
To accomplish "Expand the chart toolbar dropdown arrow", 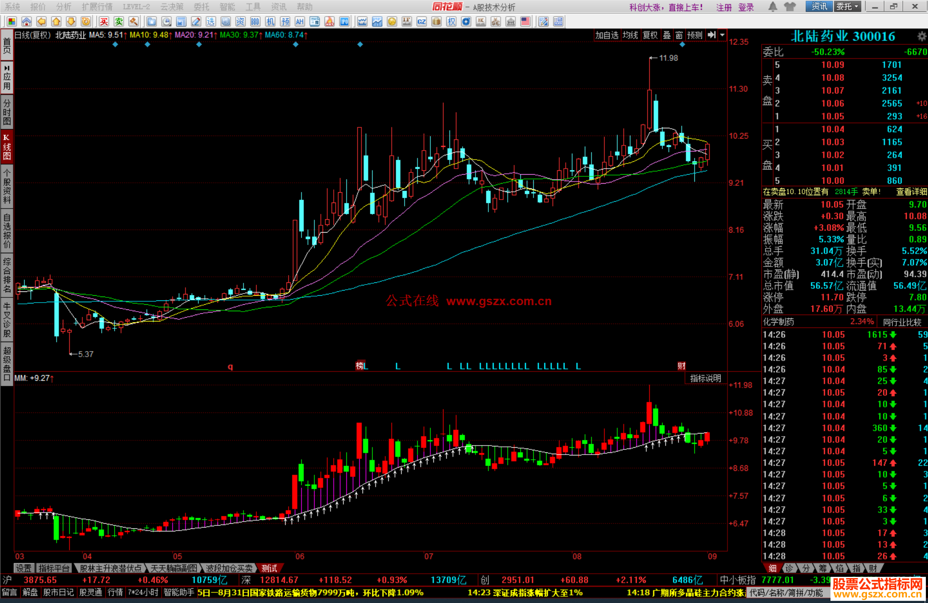I will point(723,35).
